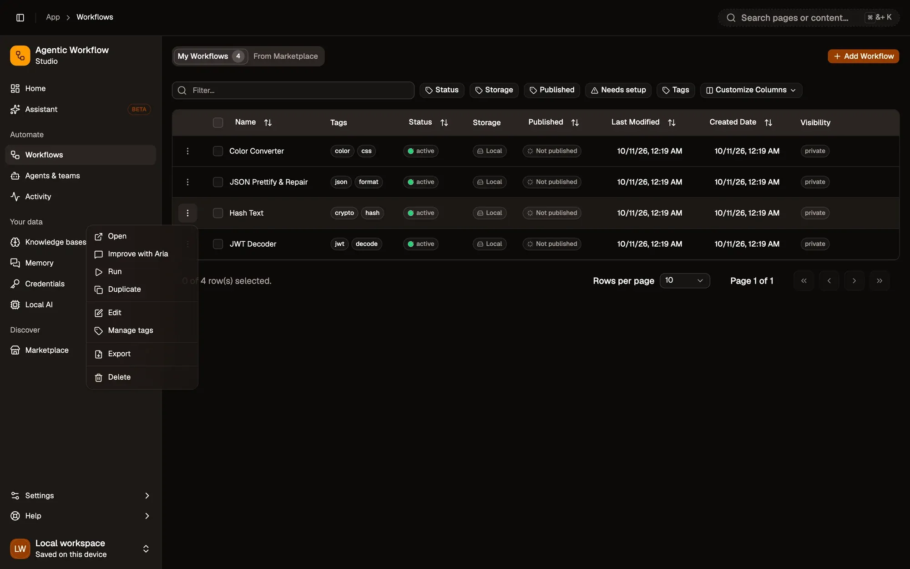Select Delete in the context menu
Screen dimensions: 910x569
click(x=142, y=377)
